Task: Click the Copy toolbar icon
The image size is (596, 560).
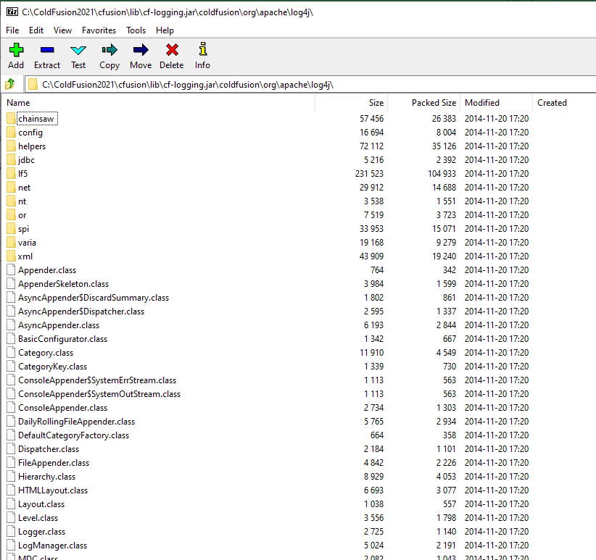Action: pos(109,50)
